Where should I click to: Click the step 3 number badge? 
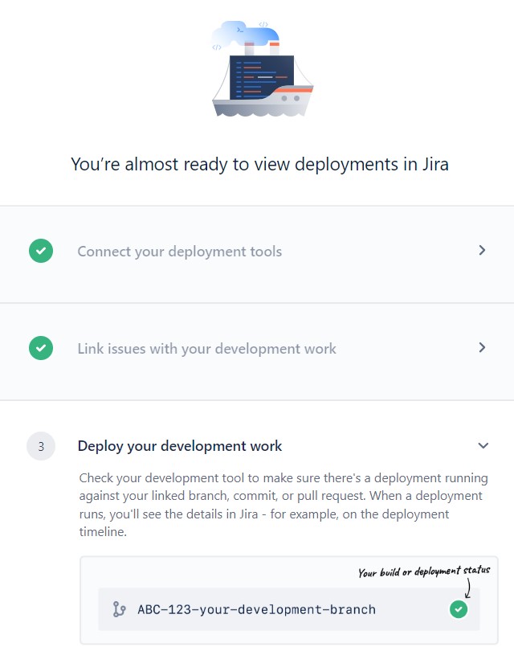41,446
